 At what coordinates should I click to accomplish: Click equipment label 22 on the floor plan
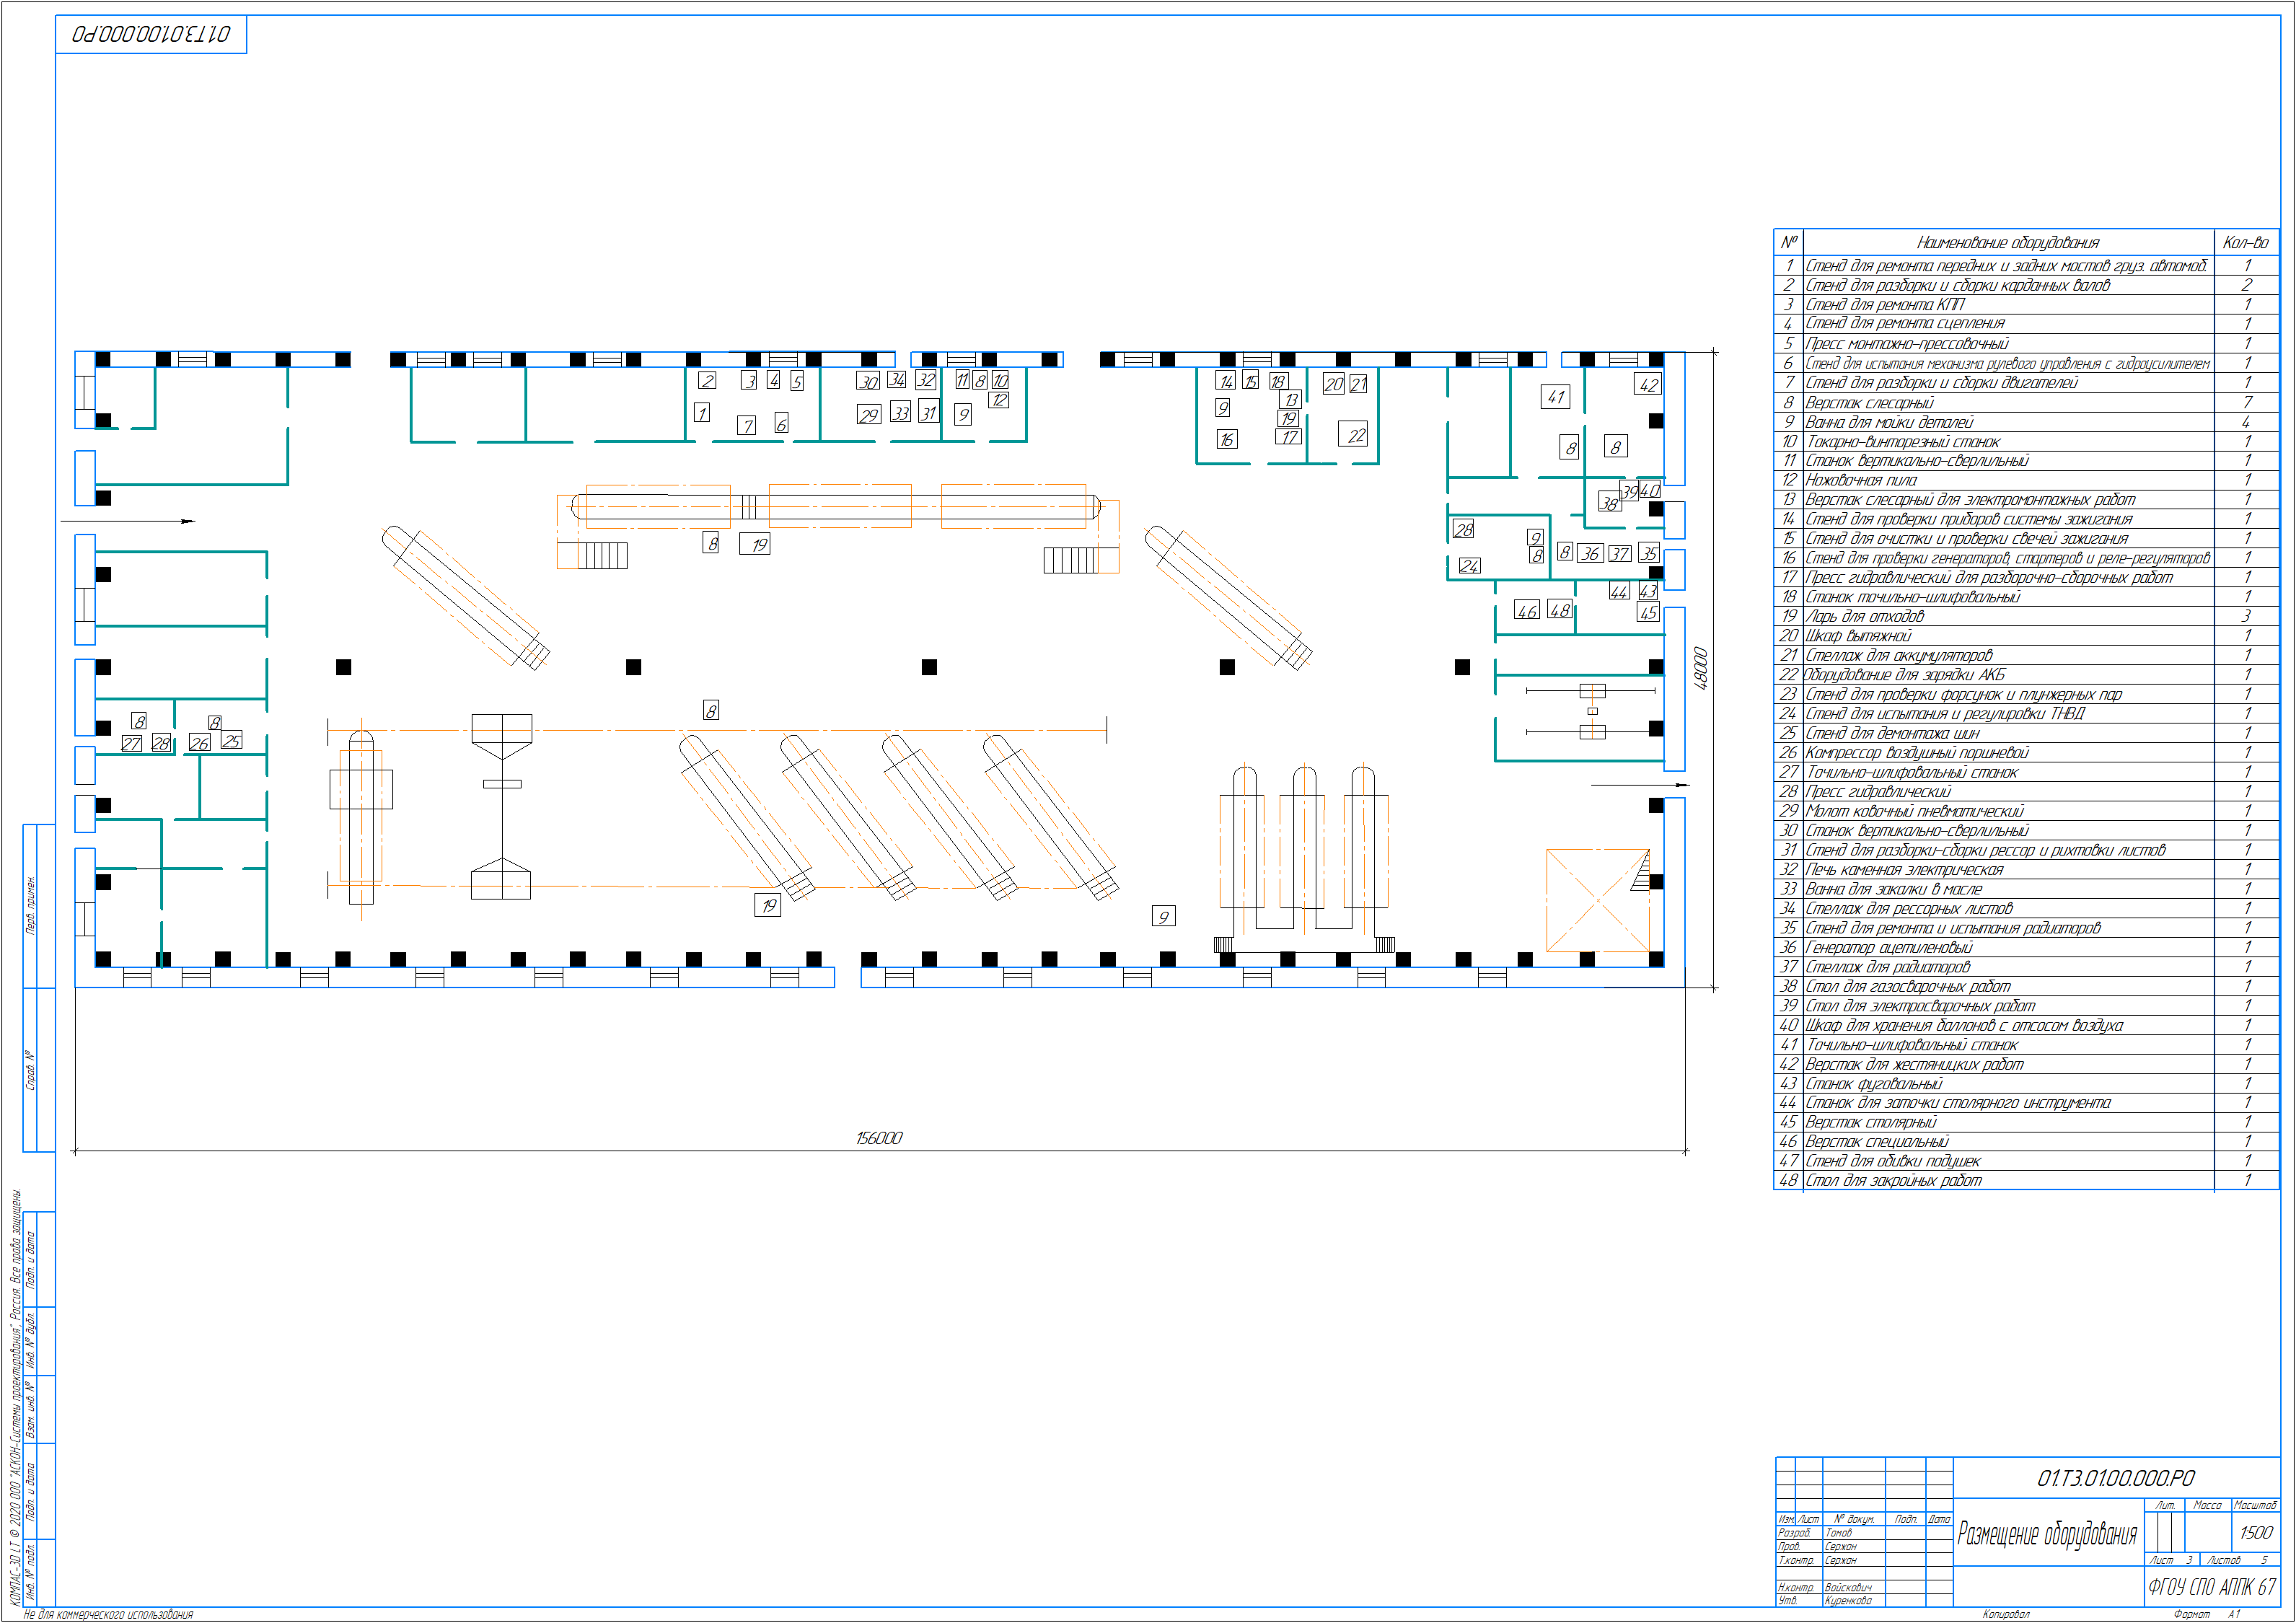1354,435
